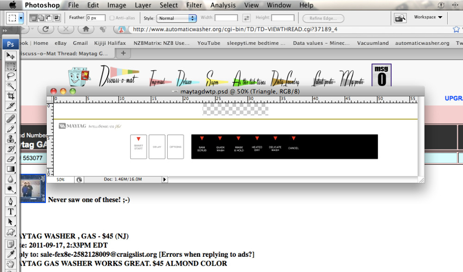The image size is (463, 272).
Task: Choose New selection mode
Action: tap(33, 18)
